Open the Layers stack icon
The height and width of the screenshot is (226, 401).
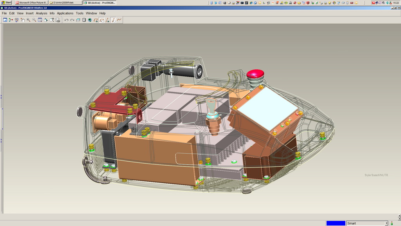click(78, 20)
